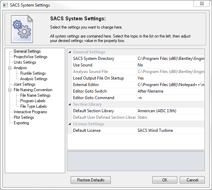Image resolution: width=212 pixels, height=190 pixels.
Task: Click the Default License value SACS Wind Turbine
Action: coord(170,130)
